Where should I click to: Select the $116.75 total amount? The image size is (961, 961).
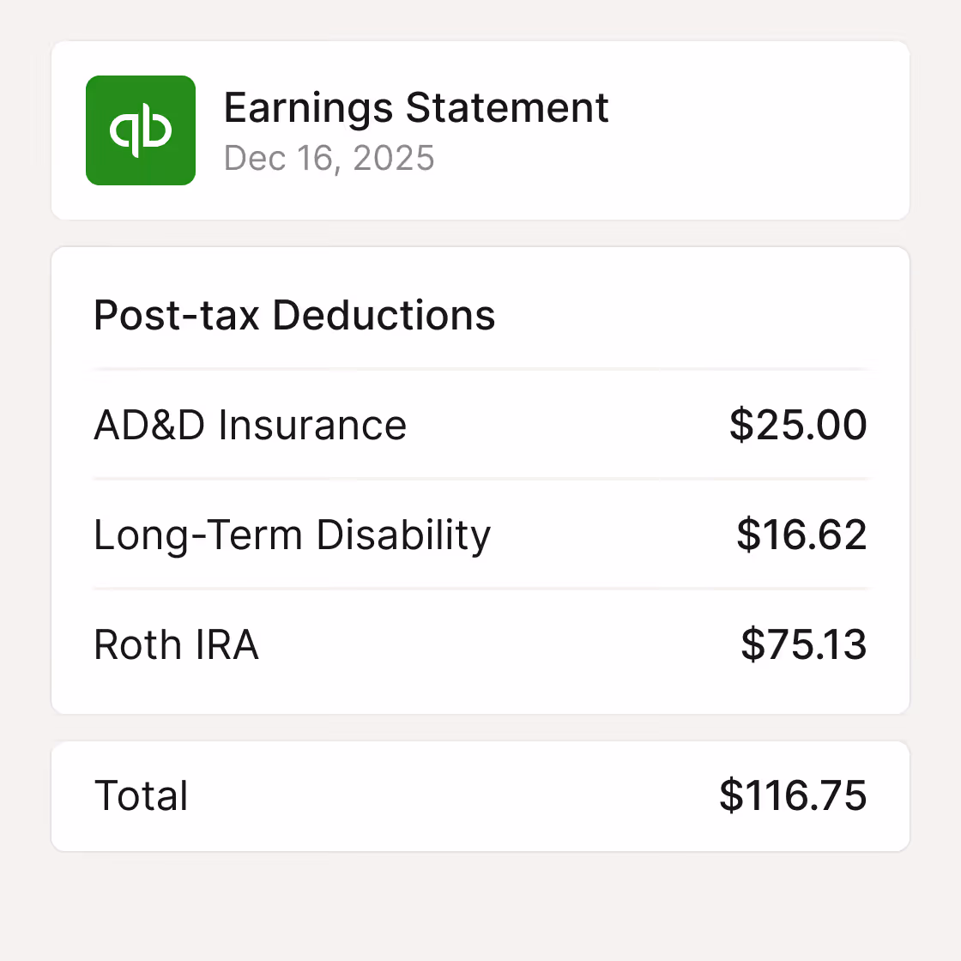tap(793, 796)
